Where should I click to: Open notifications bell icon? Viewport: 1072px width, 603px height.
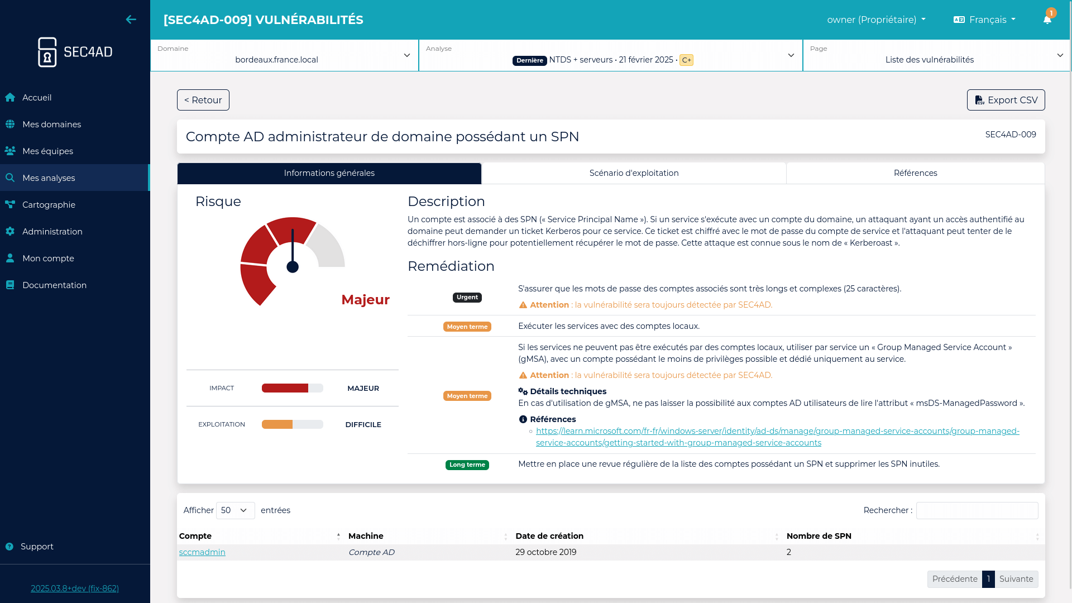1047,20
